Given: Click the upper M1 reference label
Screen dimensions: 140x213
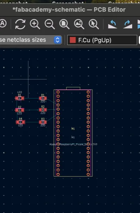Looking at the screenshot, I should point(73,129).
